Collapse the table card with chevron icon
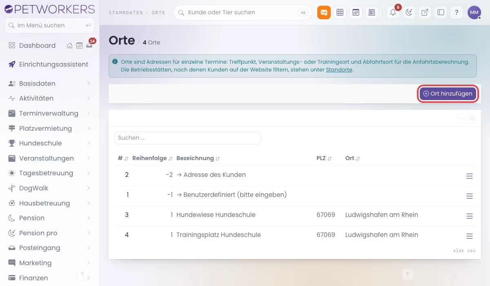 point(461,118)
